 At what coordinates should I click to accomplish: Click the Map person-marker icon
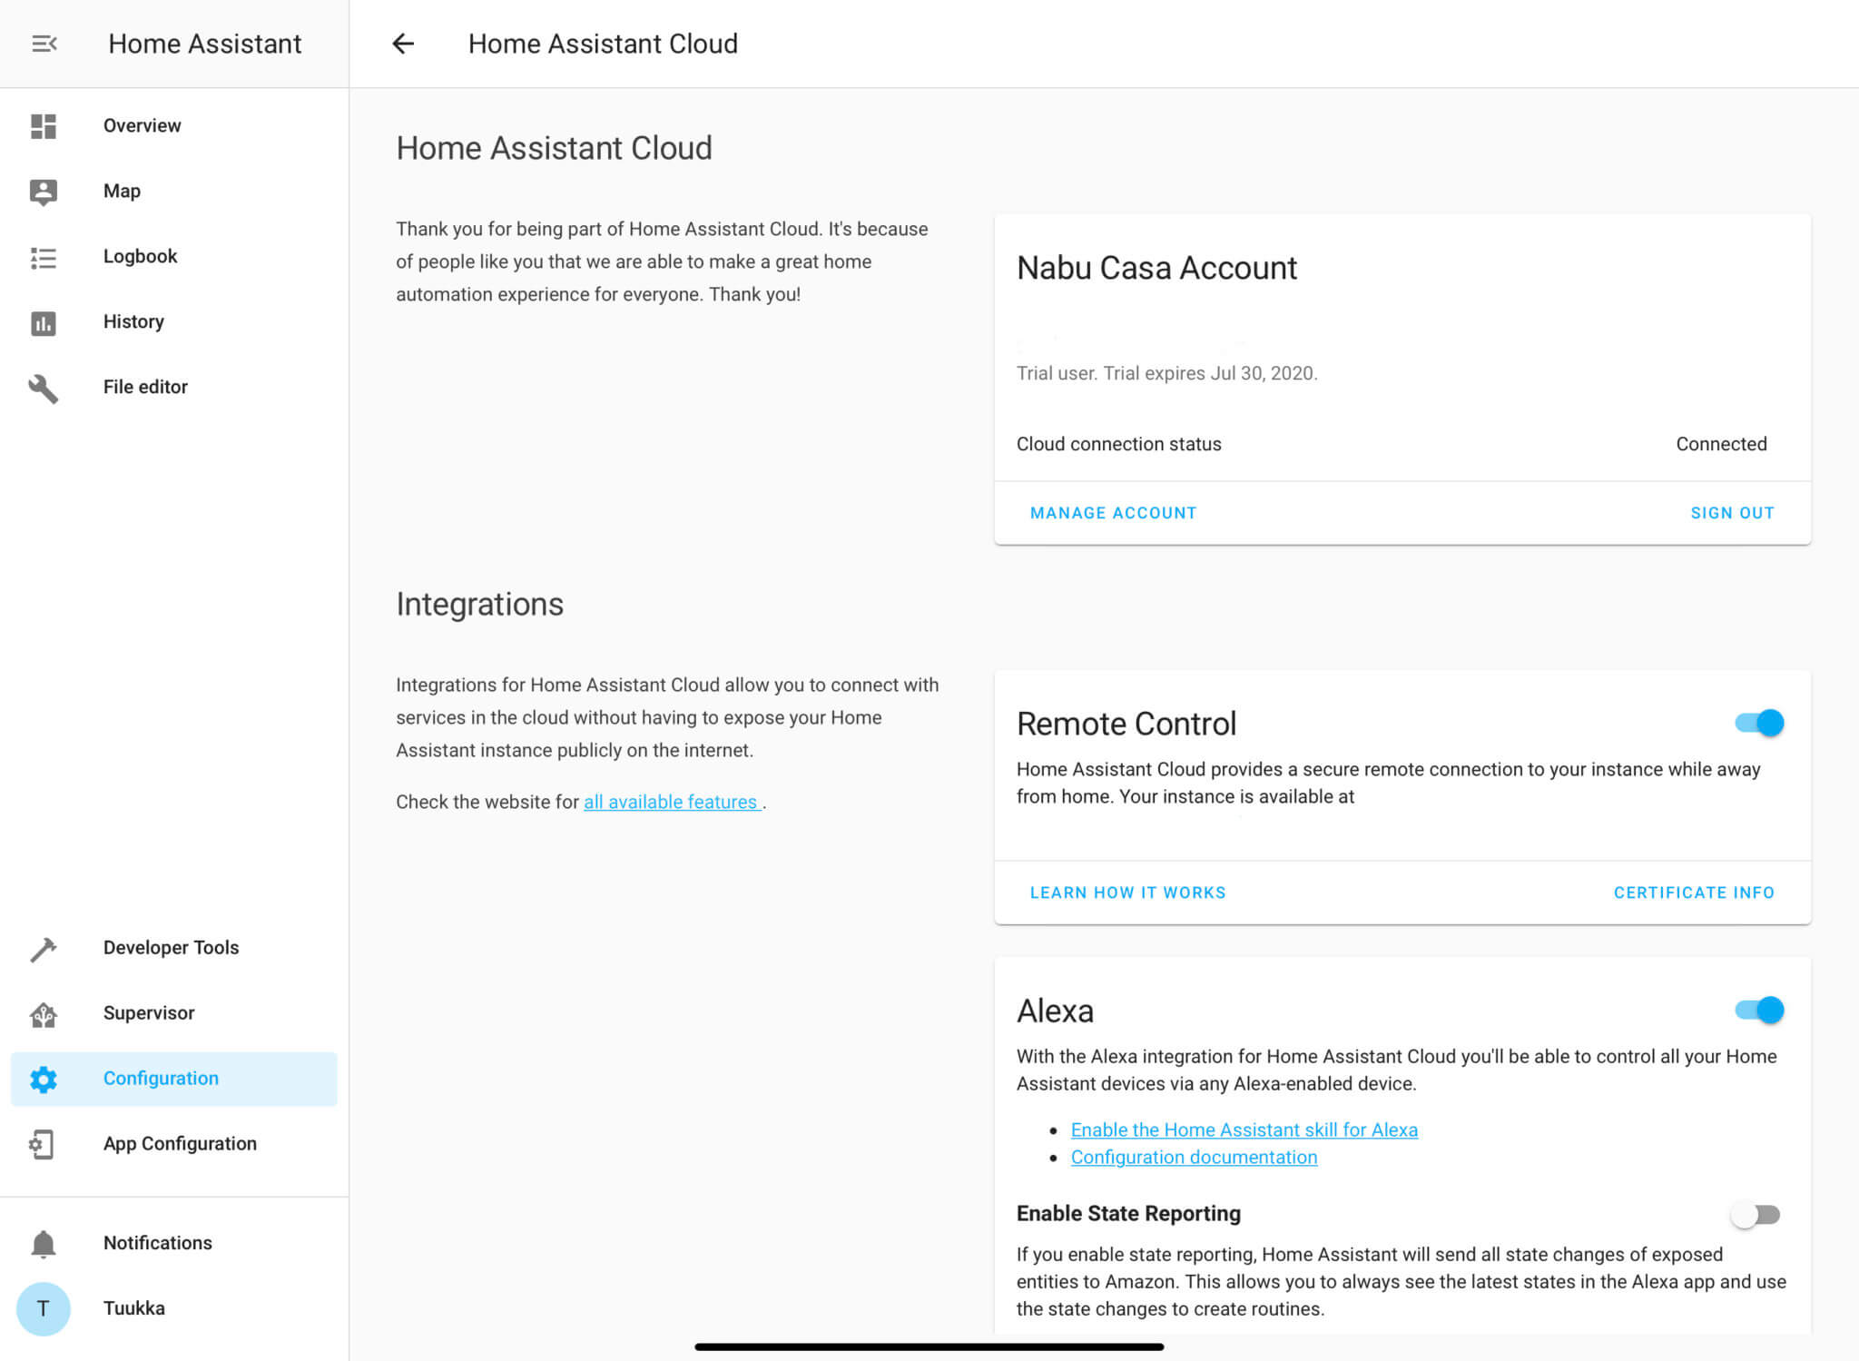(44, 192)
